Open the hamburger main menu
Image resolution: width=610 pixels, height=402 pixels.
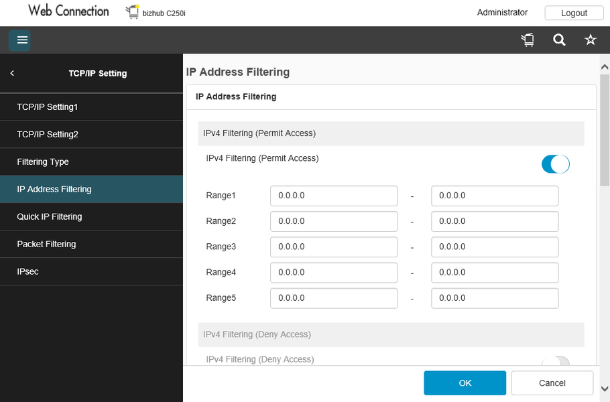pyautogui.click(x=22, y=40)
